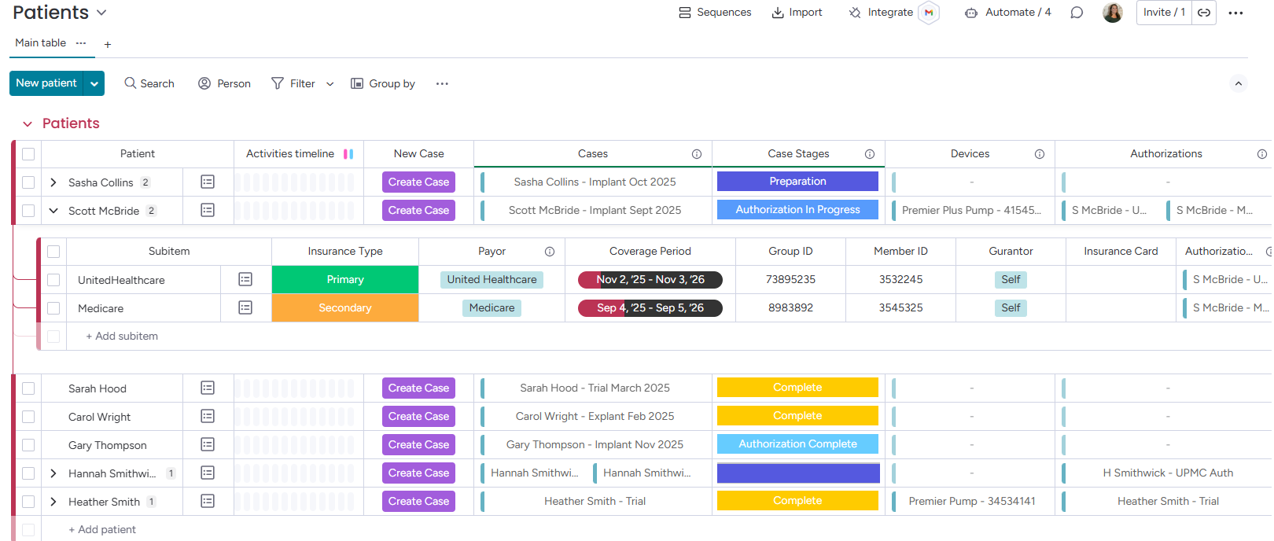Click the Primary insurance type cell
Image resolution: width=1274 pixels, height=541 pixels.
tap(345, 280)
